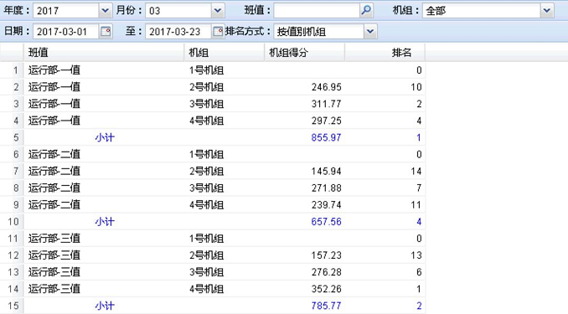Sort by the 机组得分 column header
568x314 pixels.
pyautogui.click(x=305, y=53)
